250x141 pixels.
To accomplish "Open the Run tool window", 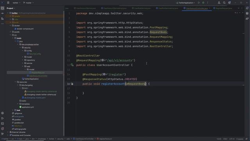I will 2,118.
